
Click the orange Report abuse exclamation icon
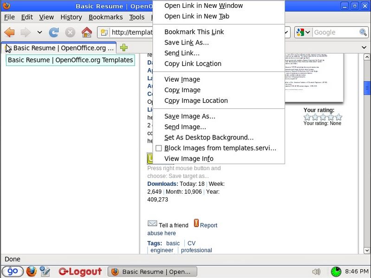[x=196, y=223]
